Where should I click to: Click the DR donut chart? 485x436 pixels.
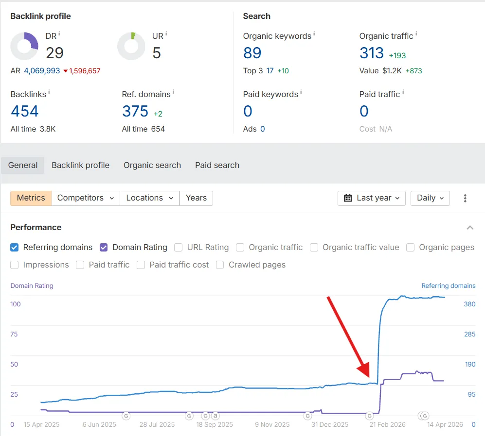[x=24, y=46]
